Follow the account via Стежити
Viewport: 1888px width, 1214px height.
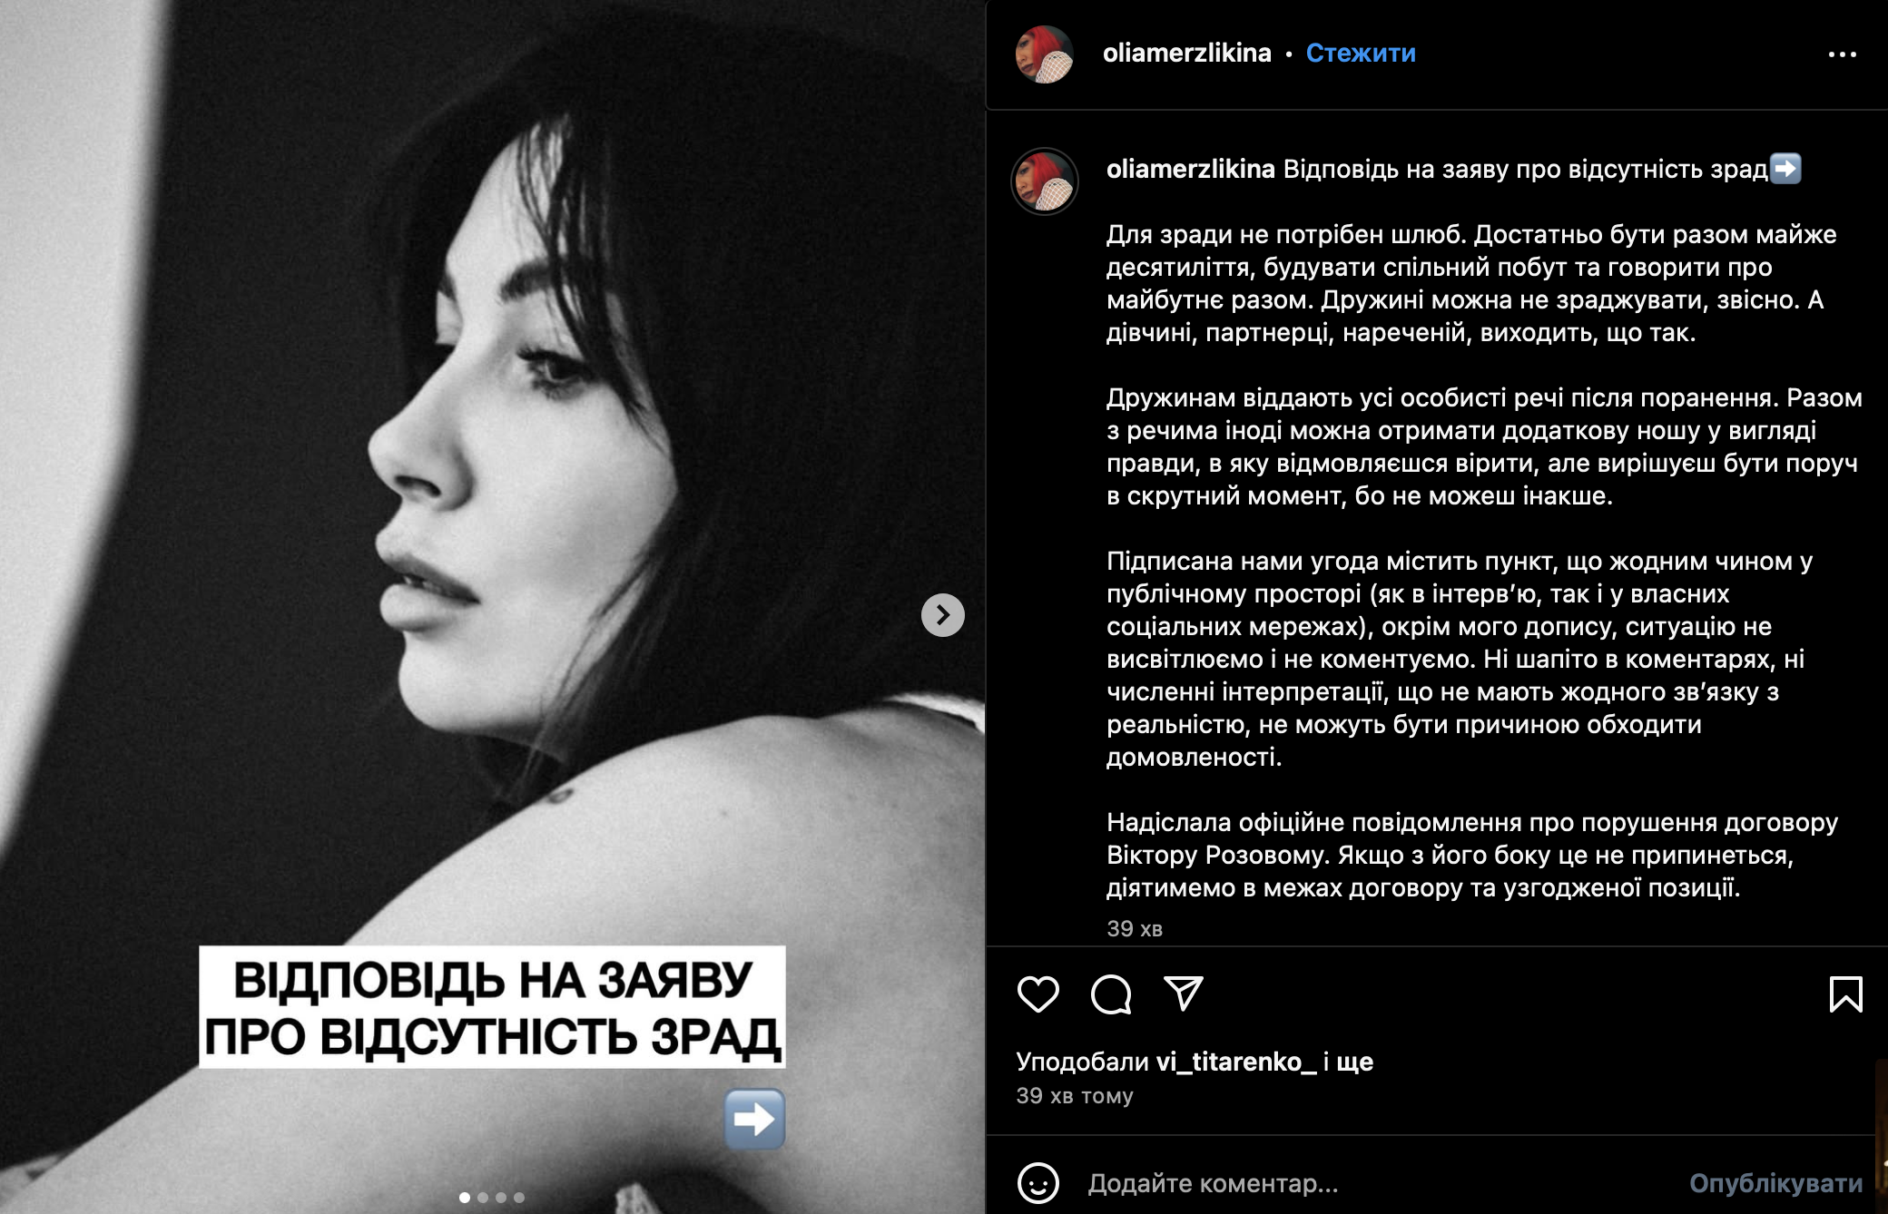[x=1361, y=54]
